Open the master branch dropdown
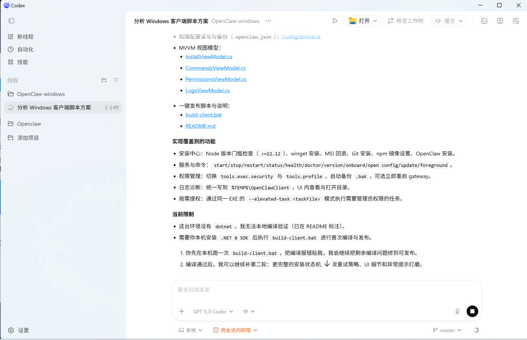Image resolution: width=527 pixels, height=340 pixels. [x=446, y=330]
